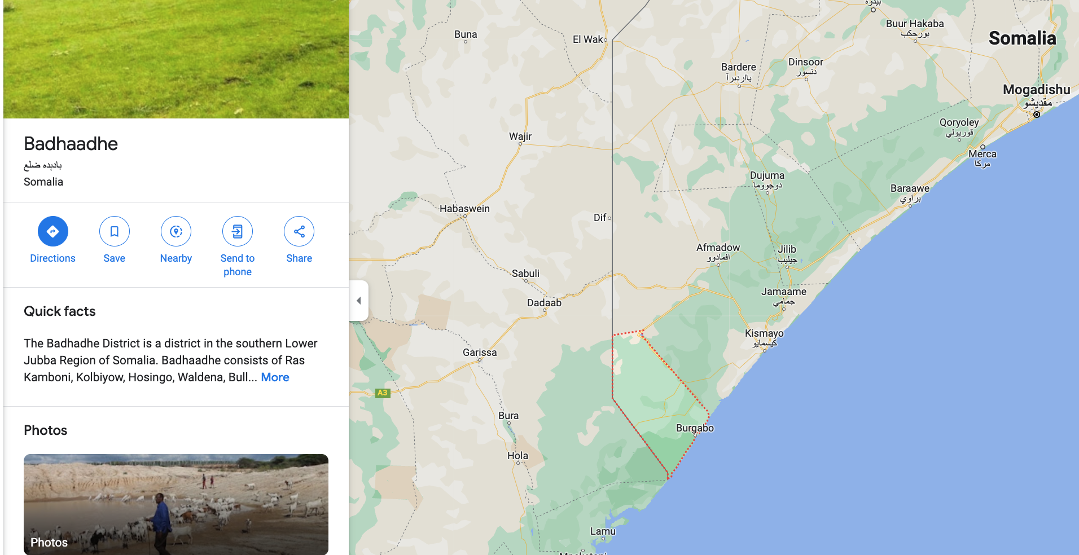This screenshot has width=1079, height=555.
Task: Click the Somalia country label
Action: (x=1022, y=38)
